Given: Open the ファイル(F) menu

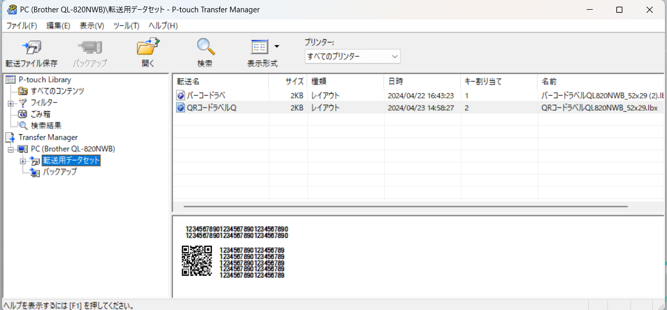Looking at the screenshot, I should (x=21, y=26).
